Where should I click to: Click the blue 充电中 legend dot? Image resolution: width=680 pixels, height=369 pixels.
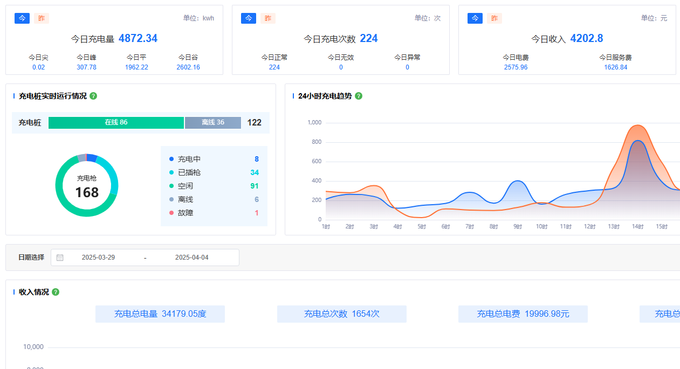(x=171, y=159)
